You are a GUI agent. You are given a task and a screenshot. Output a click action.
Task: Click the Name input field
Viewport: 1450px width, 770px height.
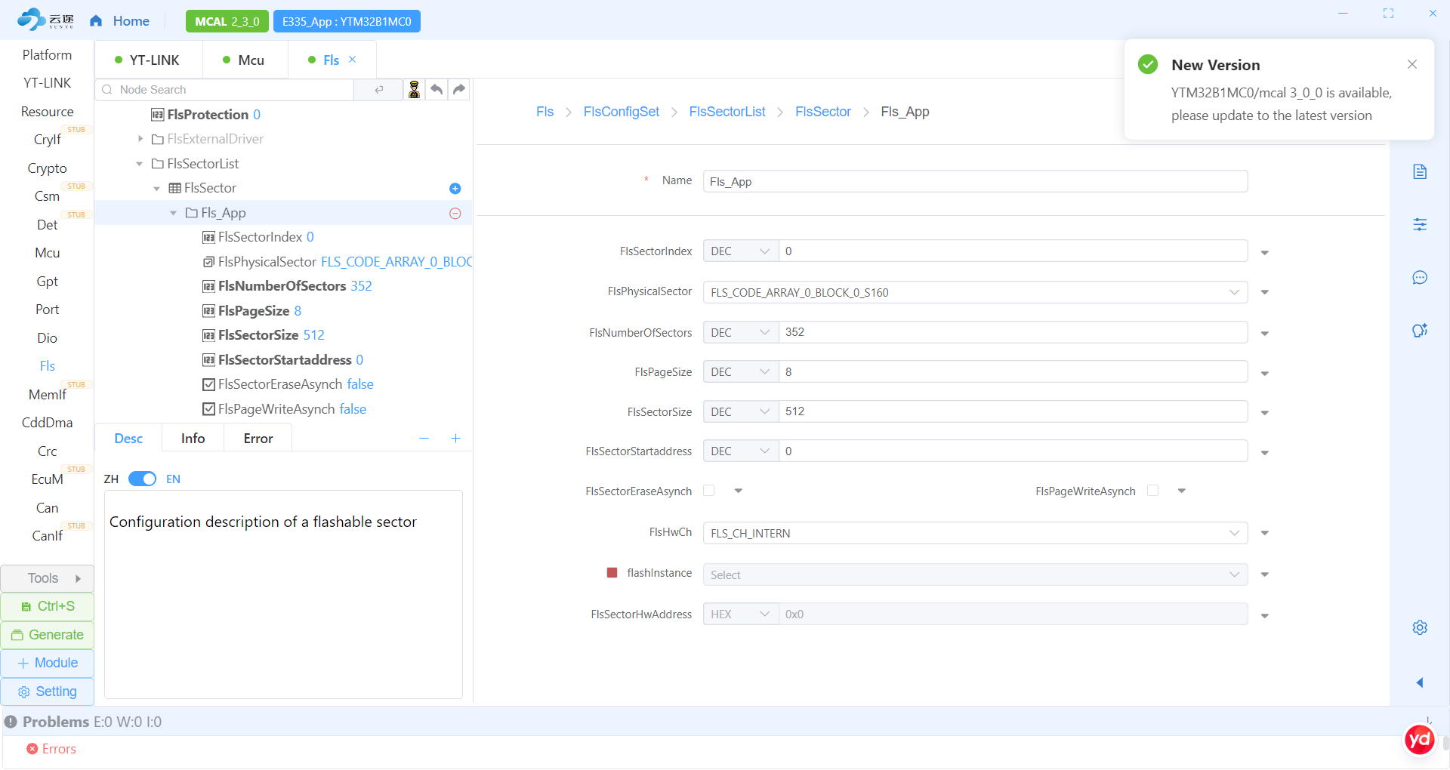pos(975,181)
